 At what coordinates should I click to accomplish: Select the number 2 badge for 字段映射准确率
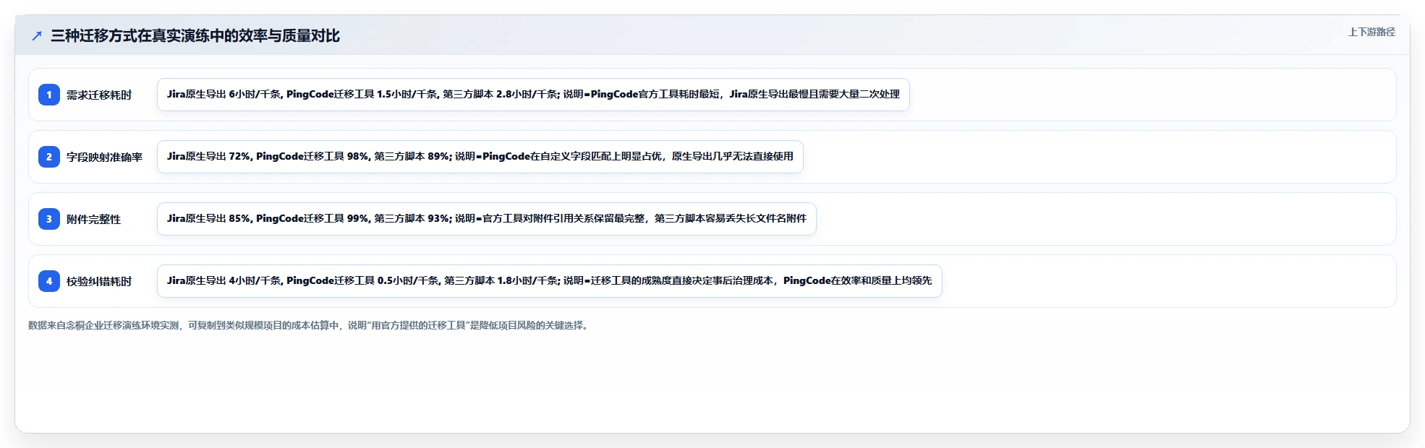pos(49,157)
